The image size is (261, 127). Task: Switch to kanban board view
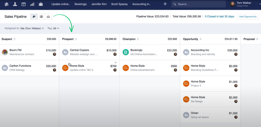tap(34, 16)
